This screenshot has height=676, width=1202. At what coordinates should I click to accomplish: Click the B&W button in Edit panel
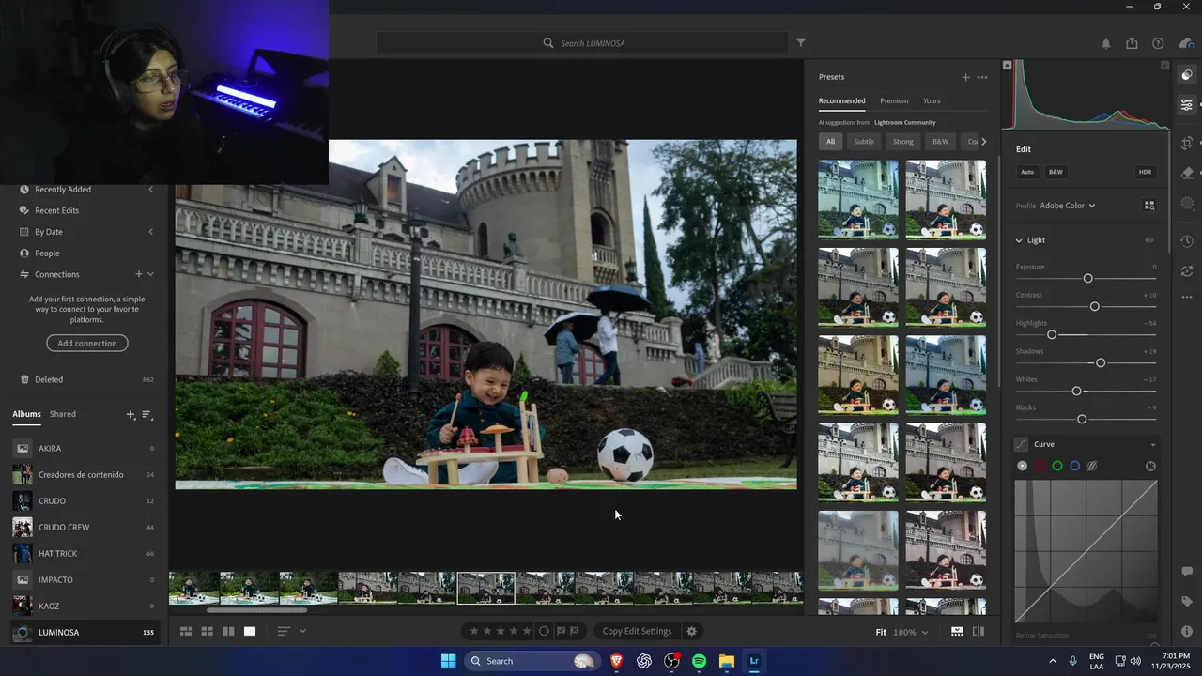1056,172
